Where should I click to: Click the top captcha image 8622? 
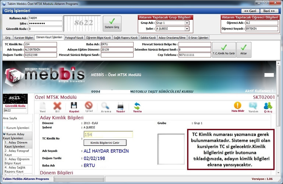pyautogui.click(x=82, y=24)
